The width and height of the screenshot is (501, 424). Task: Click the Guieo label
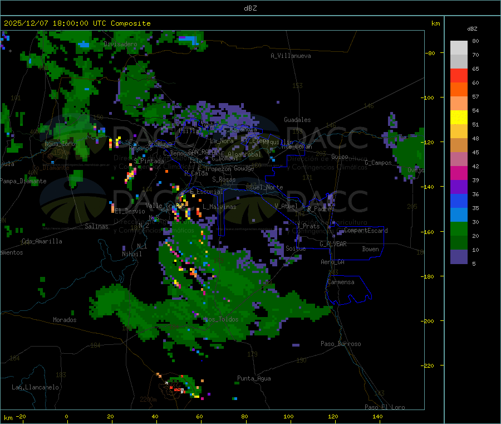(340, 157)
